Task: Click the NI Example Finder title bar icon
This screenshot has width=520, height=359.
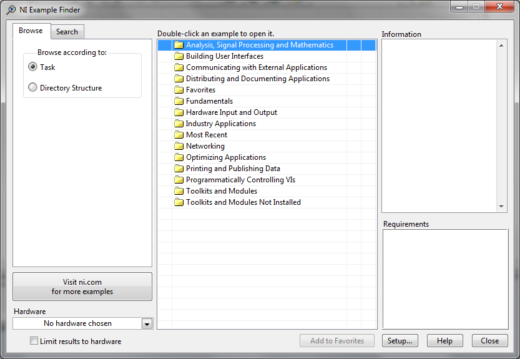Action: [x=11, y=10]
